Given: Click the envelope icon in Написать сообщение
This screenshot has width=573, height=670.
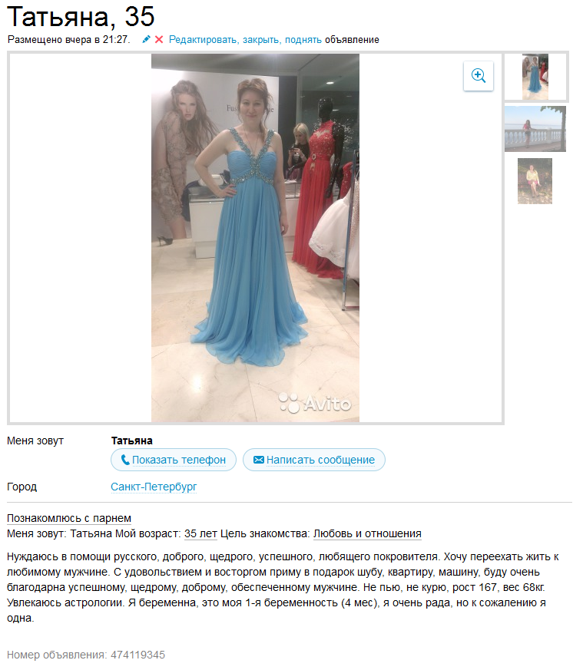Looking at the screenshot, I should click(259, 460).
